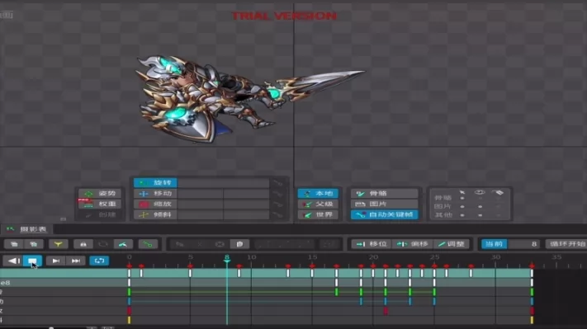587x329 pixels.
Task: Click the lock icon in dopesheet toolbar
Action: pyautogui.click(x=83, y=244)
